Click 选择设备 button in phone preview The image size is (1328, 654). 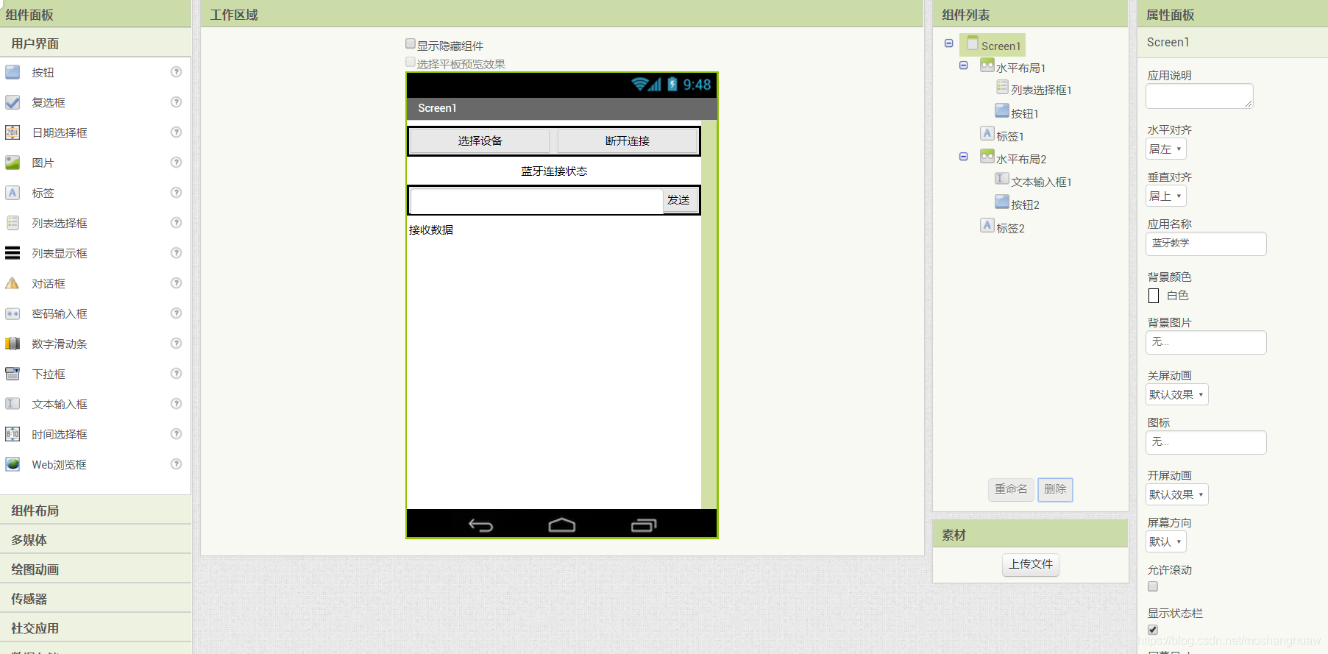click(480, 141)
